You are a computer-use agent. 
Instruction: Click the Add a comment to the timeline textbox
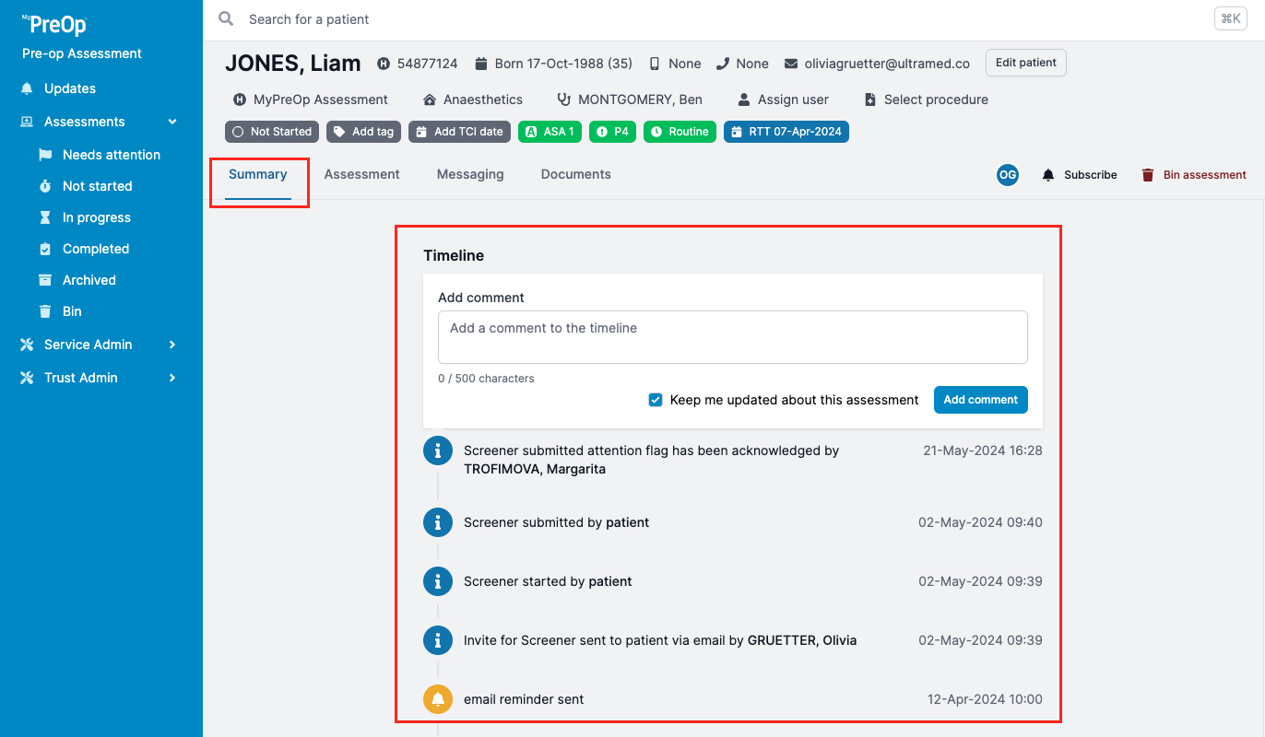coord(733,337)
